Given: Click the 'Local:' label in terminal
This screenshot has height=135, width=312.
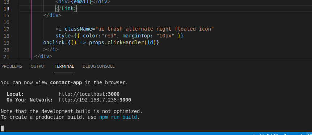Looking at the screenshot, I should click(x=15, y=94).
